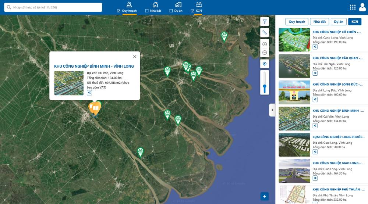Uncheck the Quy hoạch layer checkbox
The width and height of the screenshot is (368, 204).
coord(119,11)
